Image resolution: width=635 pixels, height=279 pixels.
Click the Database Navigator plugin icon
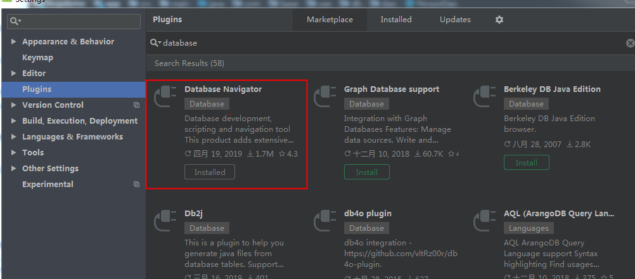165,97
